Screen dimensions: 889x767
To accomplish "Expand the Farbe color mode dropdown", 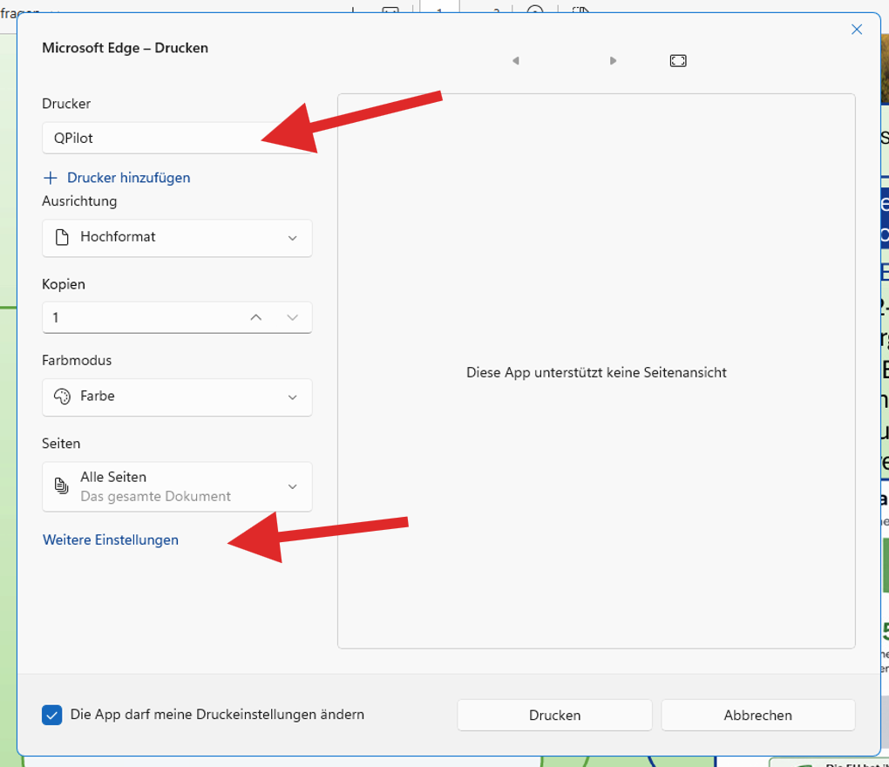I will tap(177, 397).
